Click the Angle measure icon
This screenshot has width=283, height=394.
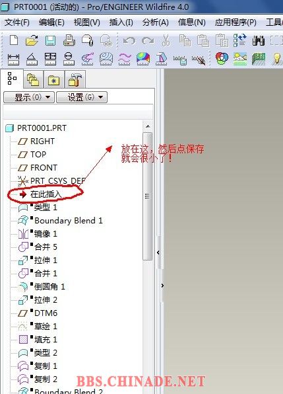pyautogui.click(x=32, y=59)
